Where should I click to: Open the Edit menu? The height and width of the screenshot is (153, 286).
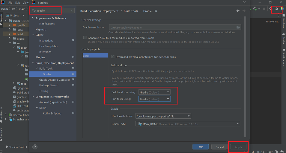[17, 3]
